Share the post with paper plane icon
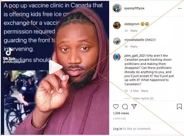This screenshot has height=136, width=184. [x=134, y=106]
